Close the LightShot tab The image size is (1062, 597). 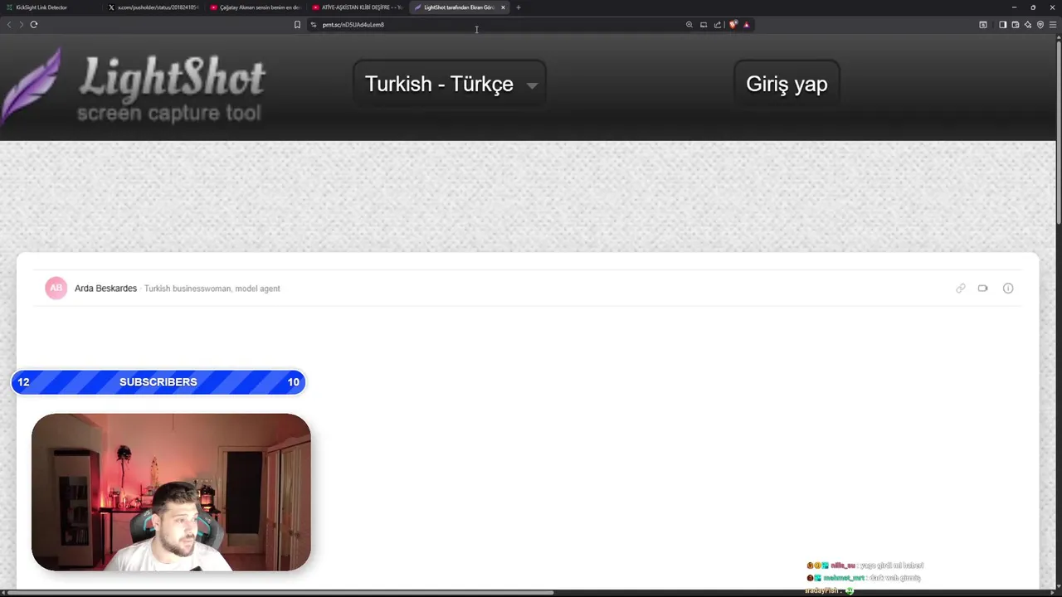tap(503, 7)
